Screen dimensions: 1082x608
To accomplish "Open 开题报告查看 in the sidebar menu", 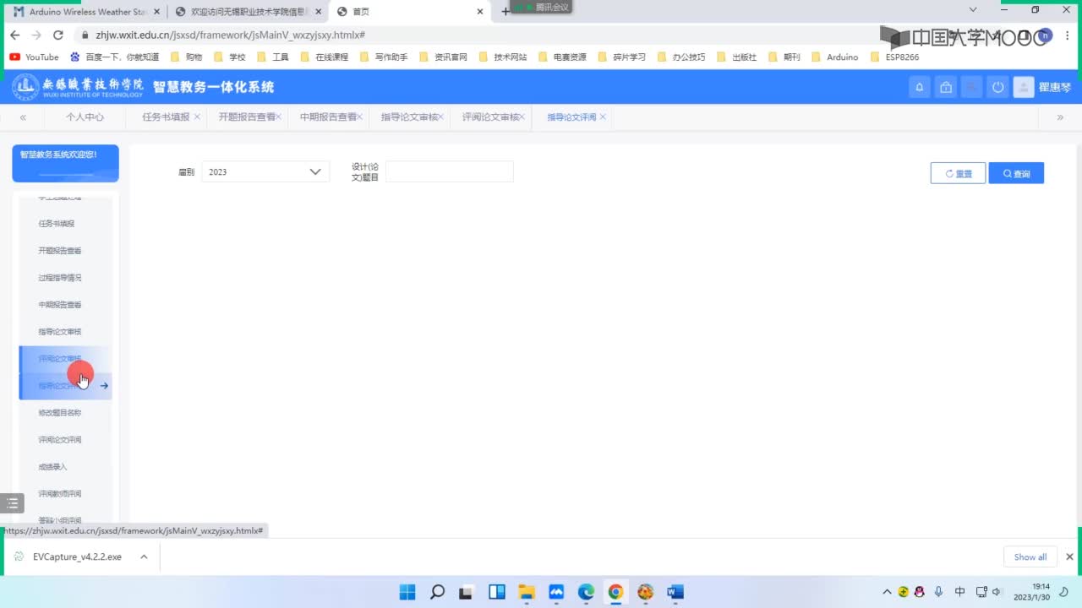I will [x=60, y=251].
